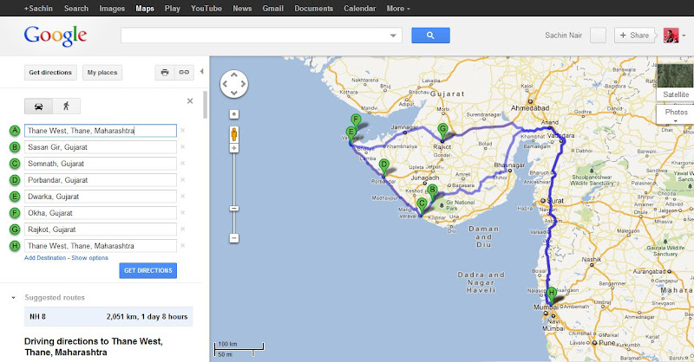The image size is (694, 362).
Task: Click the Google logo
Action: [x=56, y=36]
